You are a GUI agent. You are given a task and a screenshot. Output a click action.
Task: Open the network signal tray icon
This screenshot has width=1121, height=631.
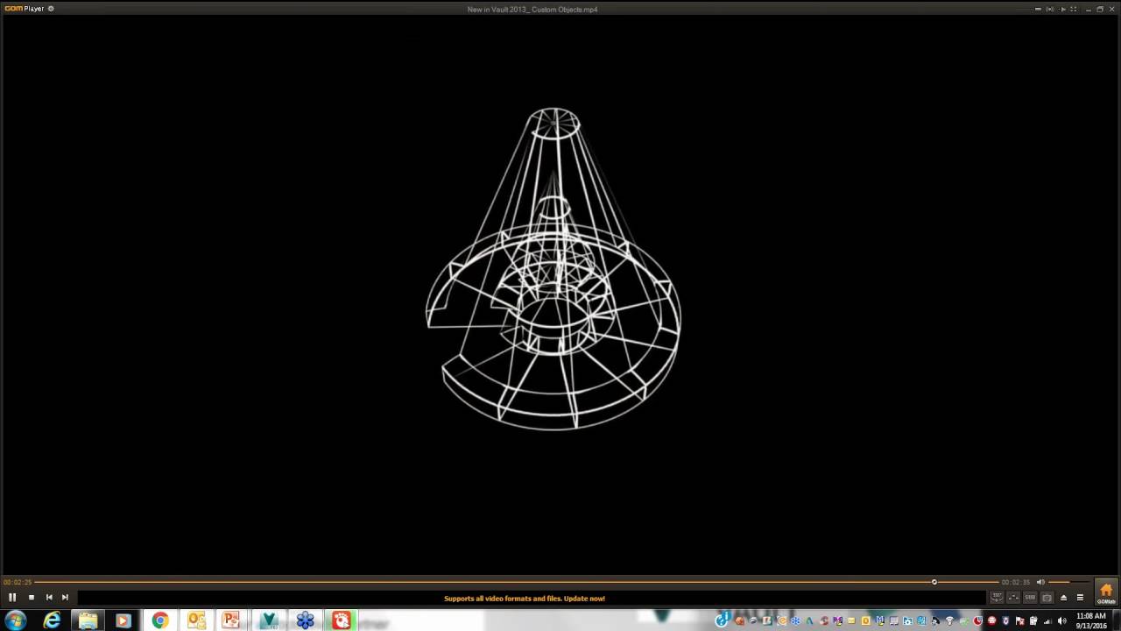[x=1047, y=621]
